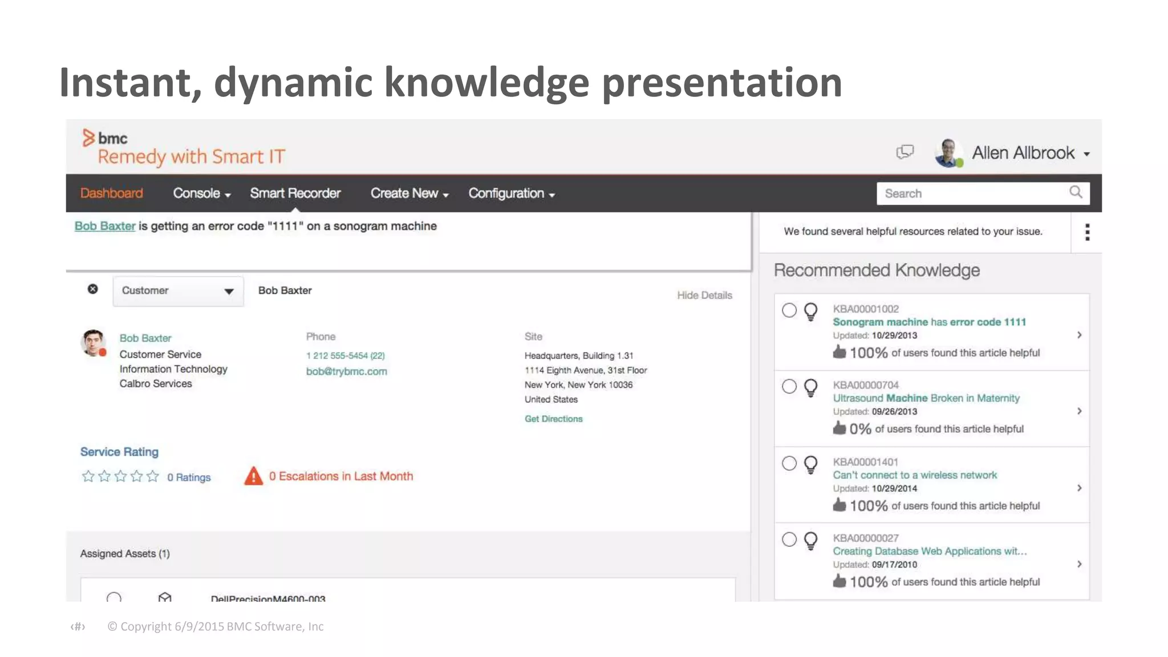Viewport: 1168px width, 657px height.
Task: Select radio button for KBA00000027 article
Action: [x=789, y=540]
